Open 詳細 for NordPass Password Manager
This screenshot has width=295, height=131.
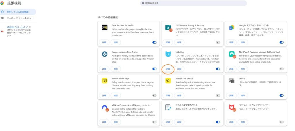click(x=231, y=69)
